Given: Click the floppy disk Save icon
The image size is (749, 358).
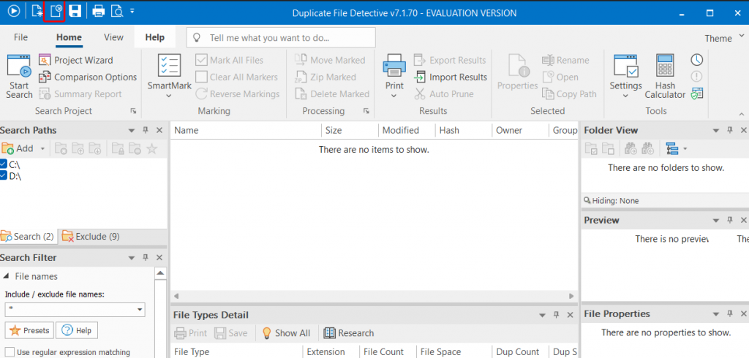Looking at the screenshot, I should [x=75, y=10].
